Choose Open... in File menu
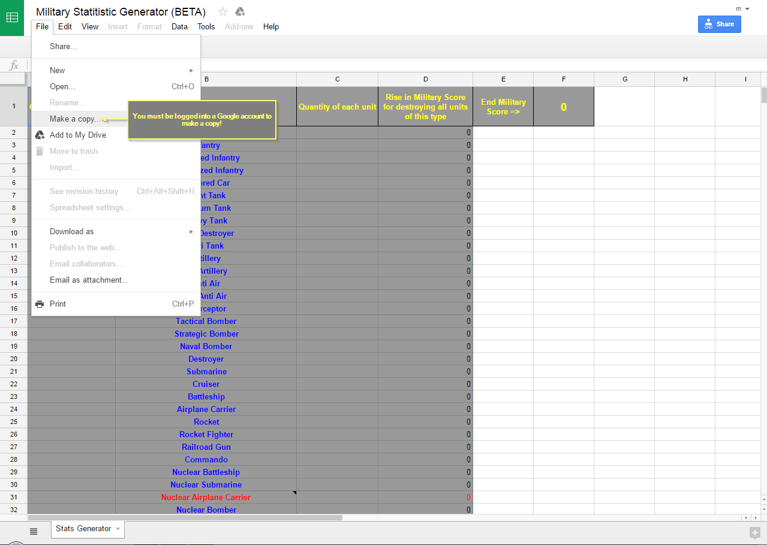The image size is (767, 545). pyautogui.click(x=116, y=87)
